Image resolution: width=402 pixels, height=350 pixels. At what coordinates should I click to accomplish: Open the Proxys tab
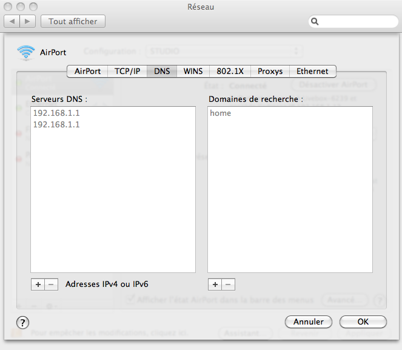[x=270, y=71]
